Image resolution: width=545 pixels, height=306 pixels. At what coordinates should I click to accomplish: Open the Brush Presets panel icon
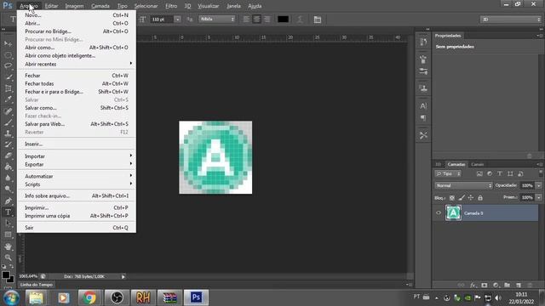click(423, 71)
